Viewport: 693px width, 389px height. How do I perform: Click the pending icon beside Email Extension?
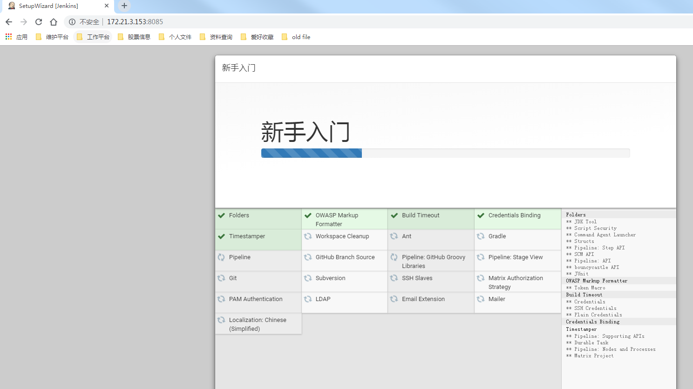tap(394, 299)
